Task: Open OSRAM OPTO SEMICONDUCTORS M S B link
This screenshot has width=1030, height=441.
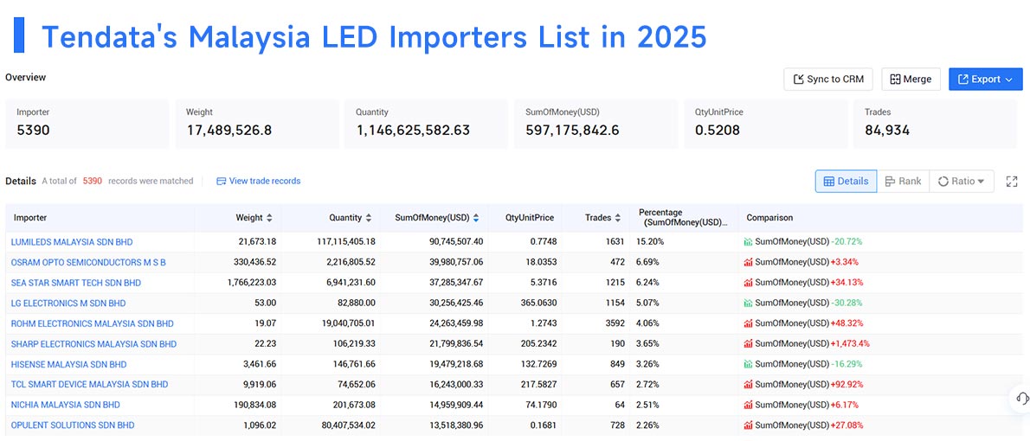Action: click(88, 262)
